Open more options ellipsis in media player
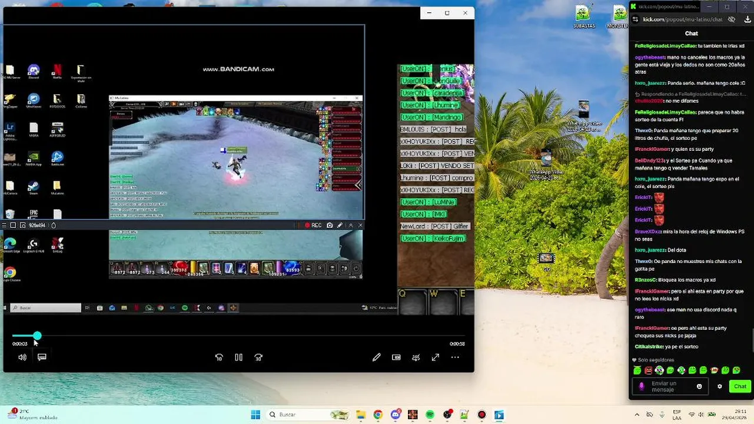754x424 pixels. point(455,357)
